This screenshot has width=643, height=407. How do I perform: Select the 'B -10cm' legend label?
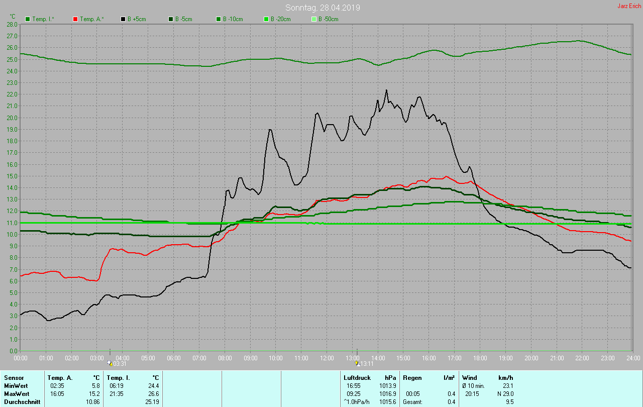pyautogui.click(x=233, y=19)
